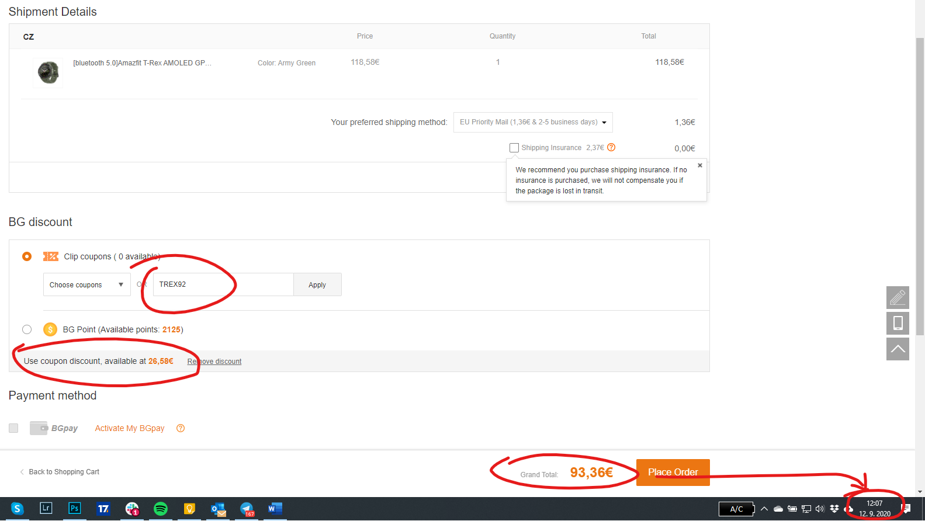Click the Payment method heading
The image size is (925, 521).
53,395
